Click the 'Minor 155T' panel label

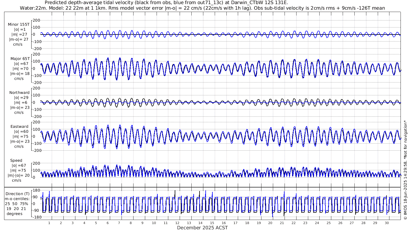tap(18, 25)
